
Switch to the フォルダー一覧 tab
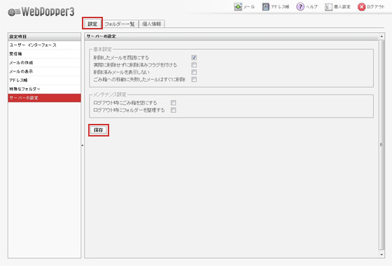[x=120, y=24]
